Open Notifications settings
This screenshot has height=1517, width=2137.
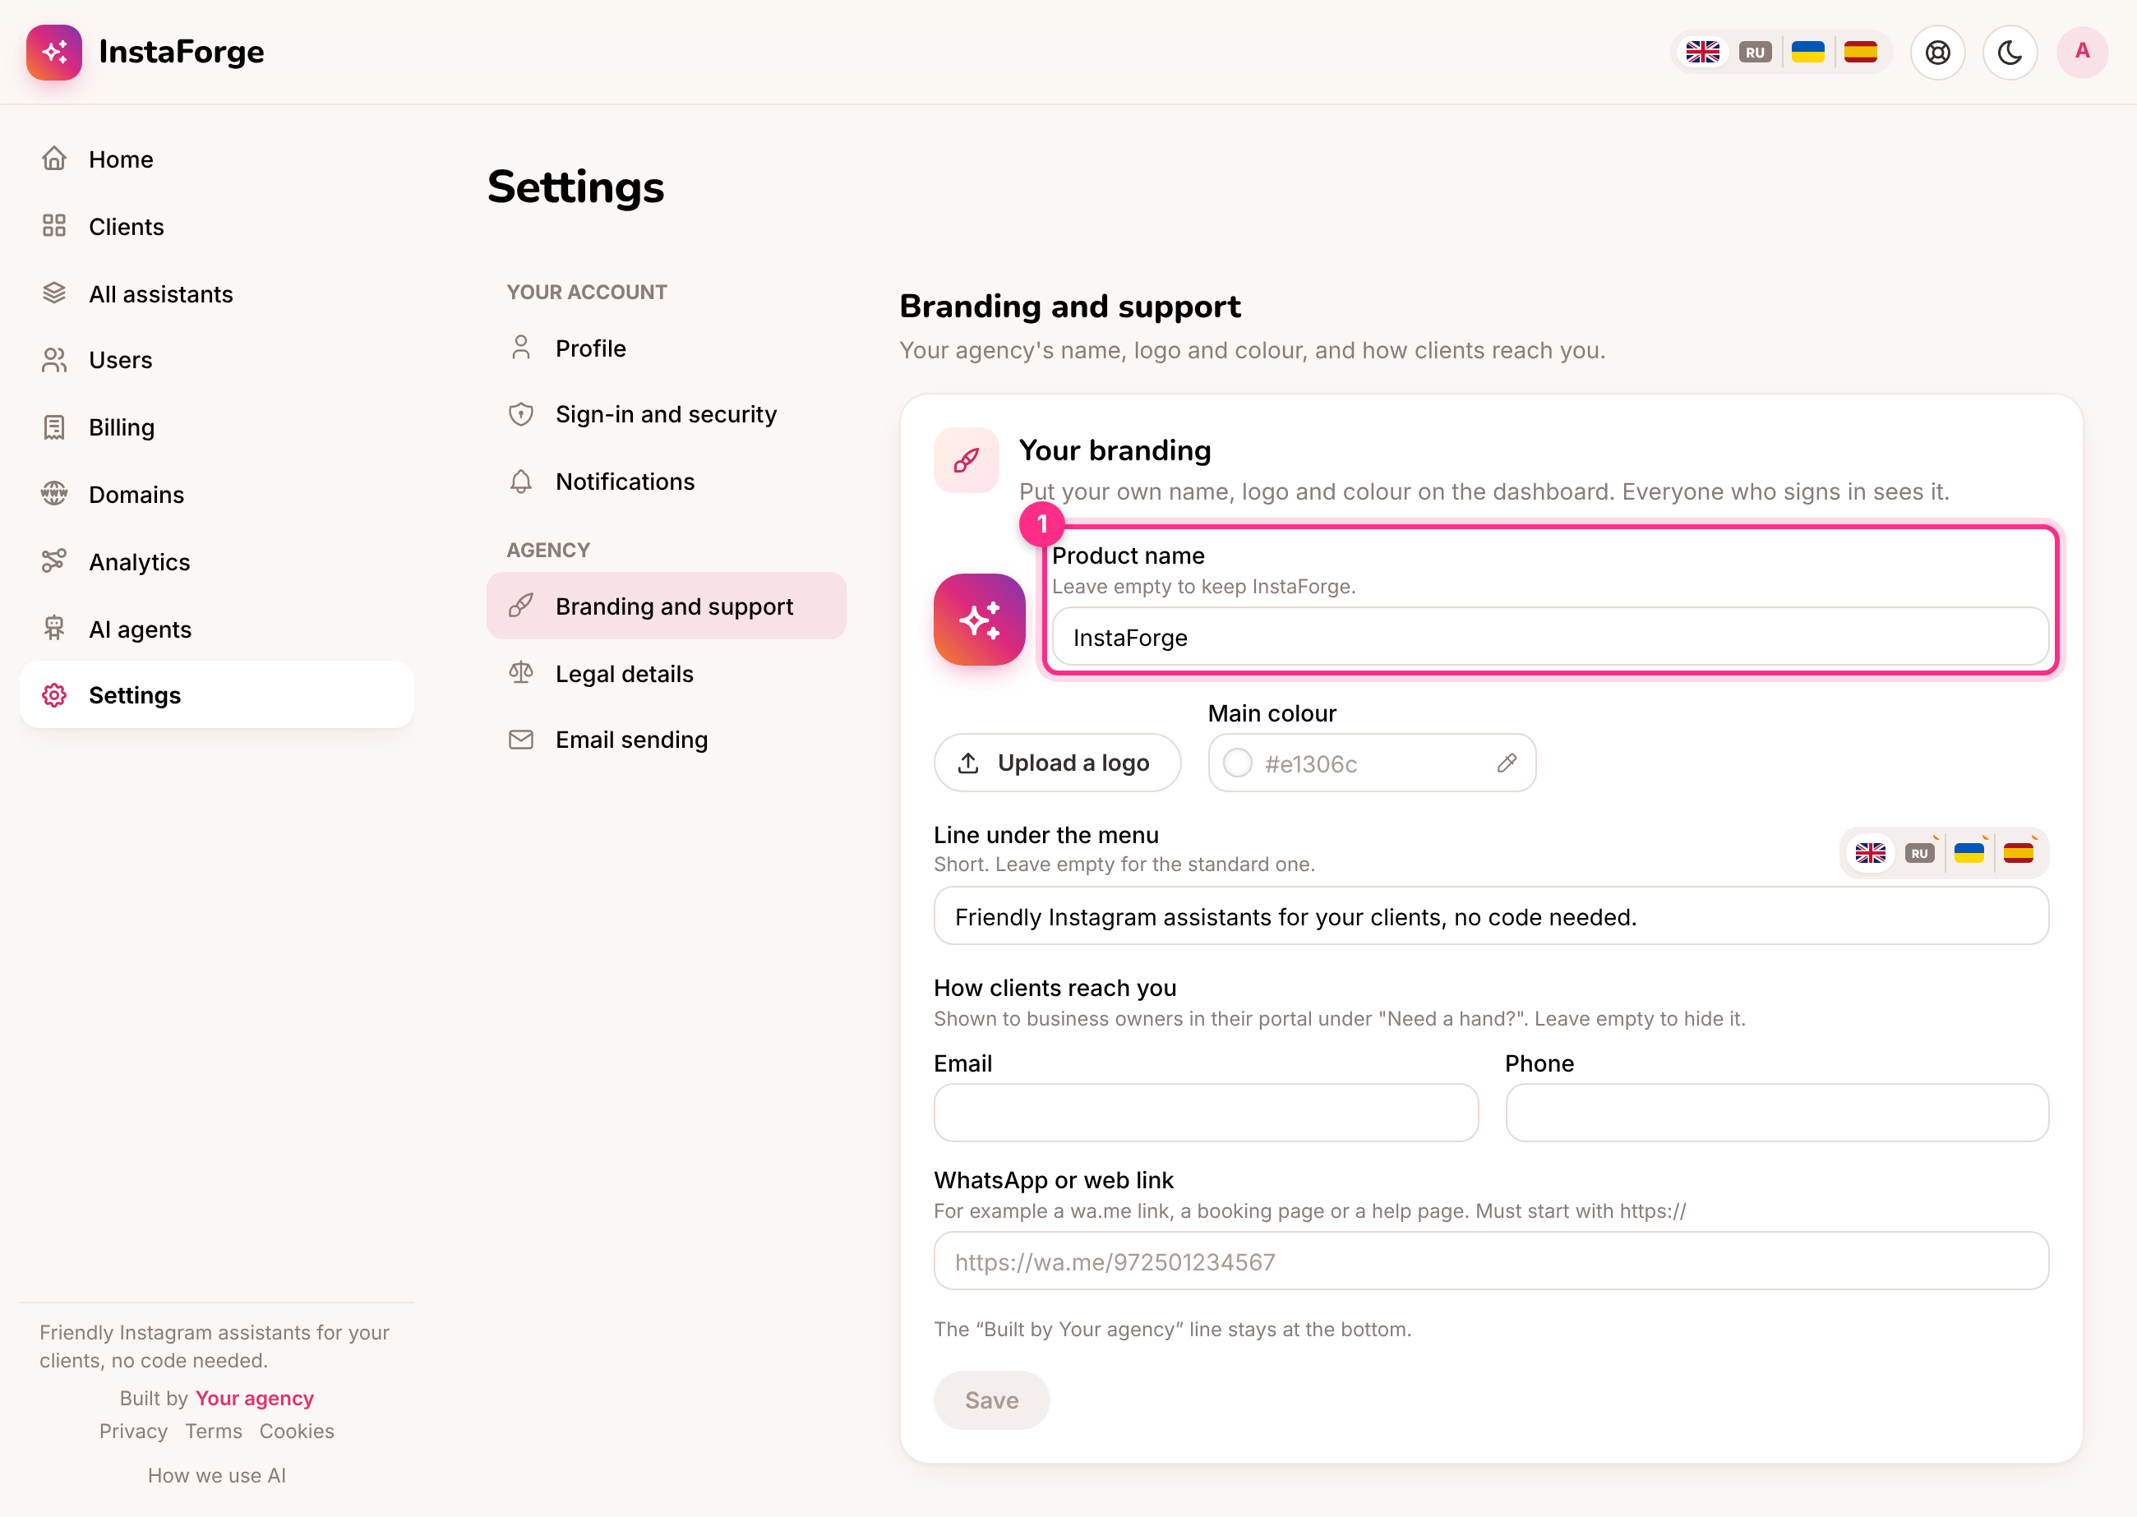[666, 482]
